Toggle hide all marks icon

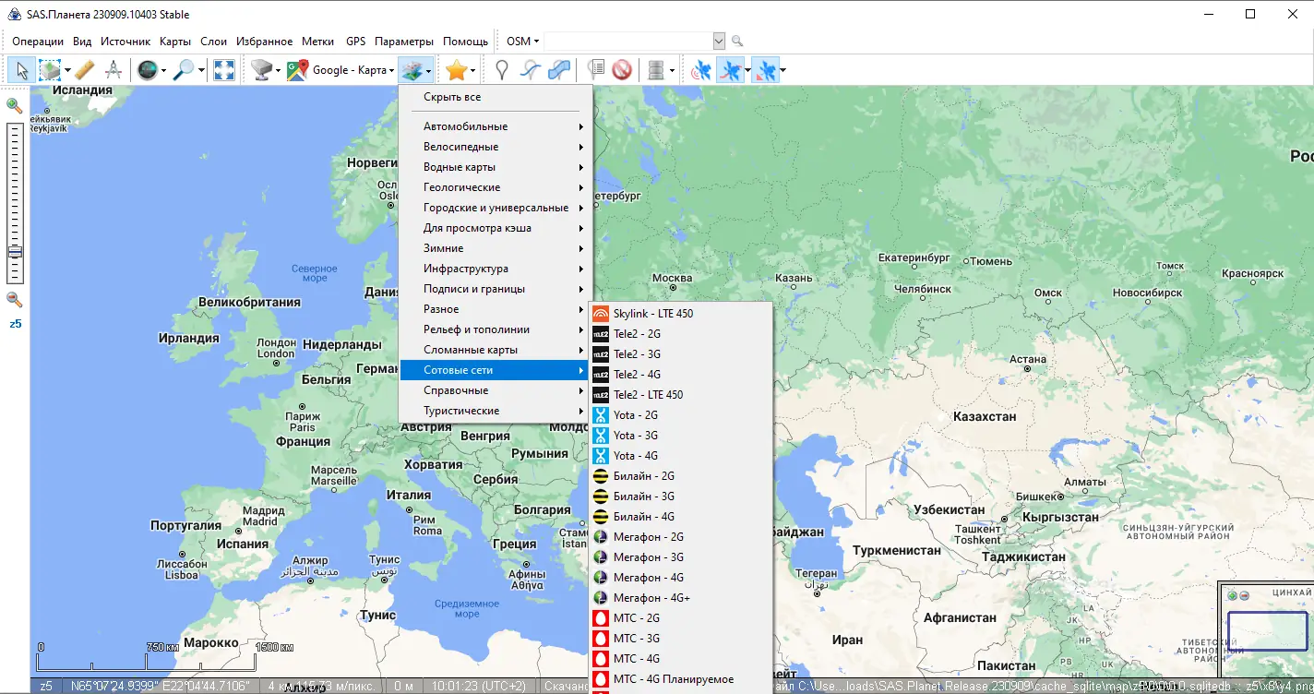pyautogui.click(x=622, y=69)
